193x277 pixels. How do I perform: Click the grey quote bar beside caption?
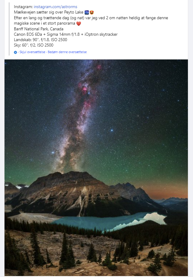[9, 29]
